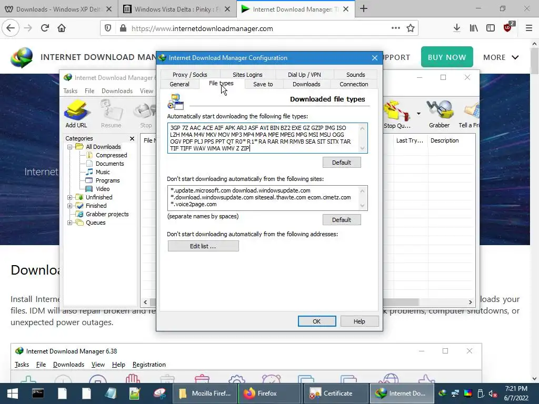The width and height of the screenshot is (539, 404).
Task: Click the Edit list button
Action: [x=203, y=246]
